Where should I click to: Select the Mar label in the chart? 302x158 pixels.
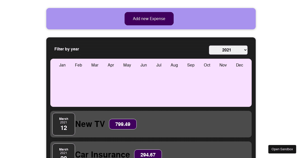coord(95,65)
